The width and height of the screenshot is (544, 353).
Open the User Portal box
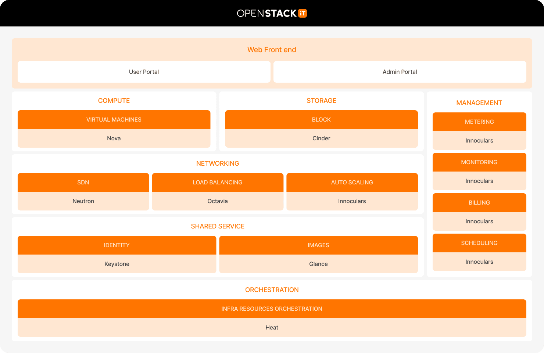click(144, 72)
